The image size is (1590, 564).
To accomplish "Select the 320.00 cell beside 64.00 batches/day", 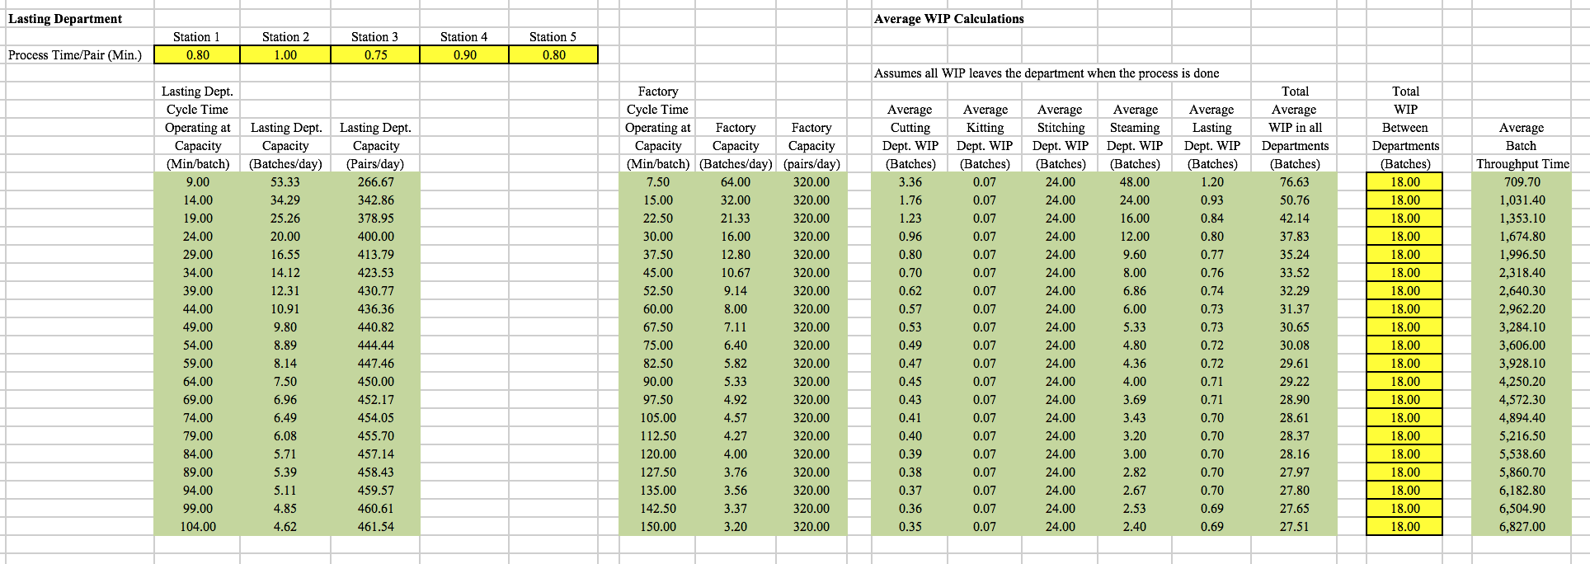I will point(811,181).
